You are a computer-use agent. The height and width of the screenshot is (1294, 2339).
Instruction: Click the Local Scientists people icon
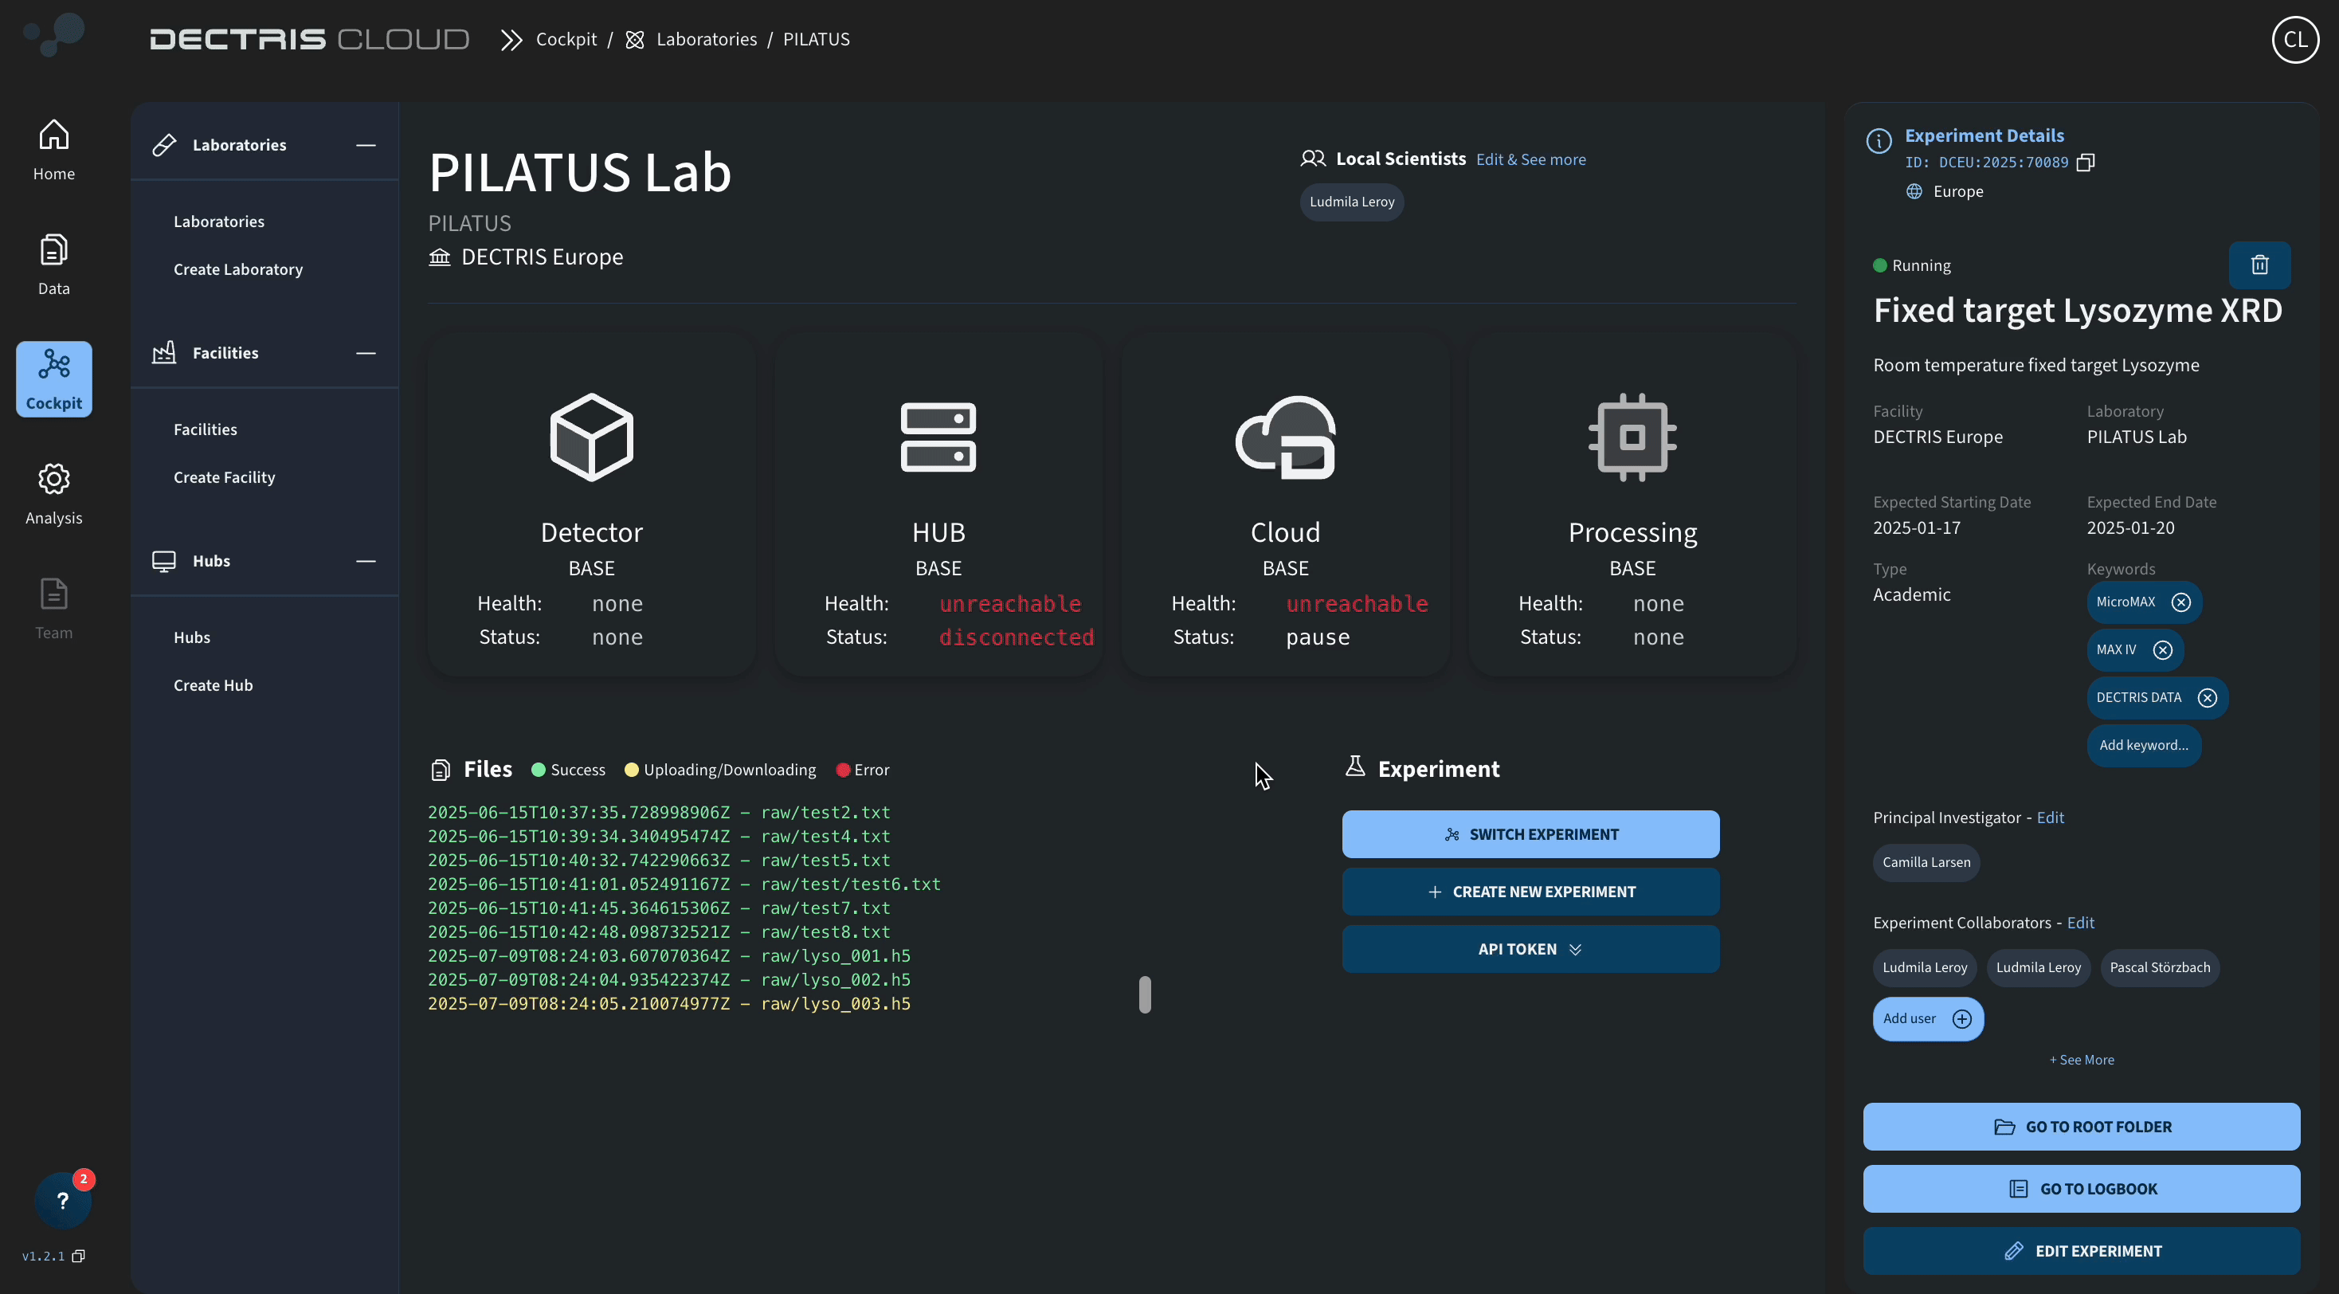(1312, 159)
